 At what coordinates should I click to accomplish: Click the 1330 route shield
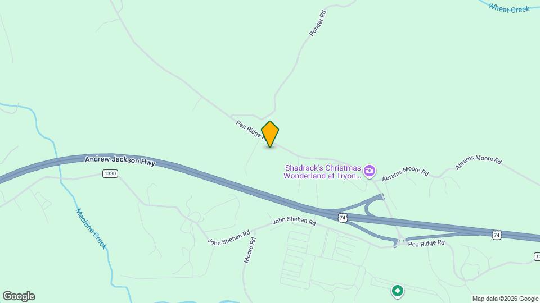click(110, 173)
